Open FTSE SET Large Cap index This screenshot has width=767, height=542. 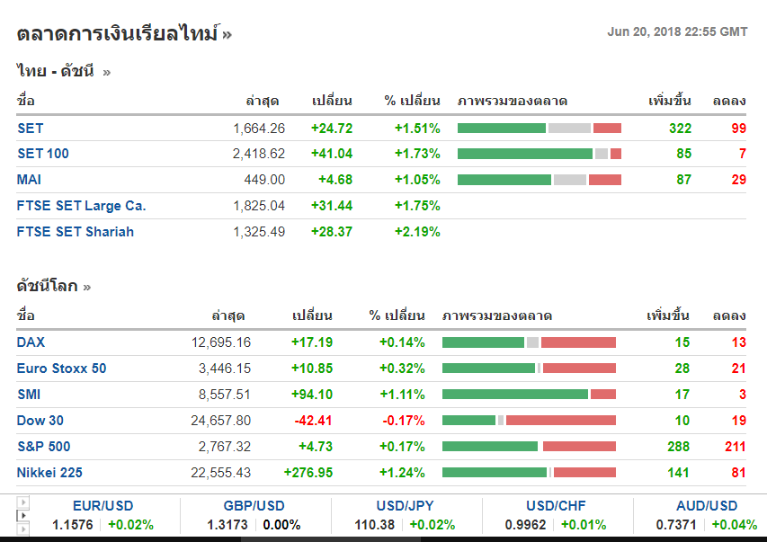(x=81, y=206)
